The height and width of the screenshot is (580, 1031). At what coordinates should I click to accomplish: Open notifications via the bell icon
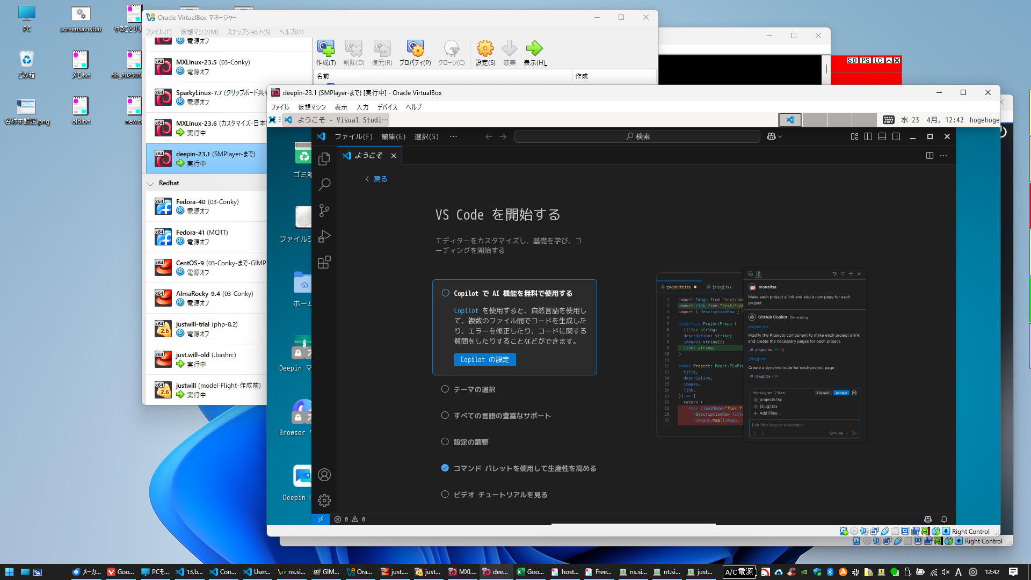click(943, 519)
